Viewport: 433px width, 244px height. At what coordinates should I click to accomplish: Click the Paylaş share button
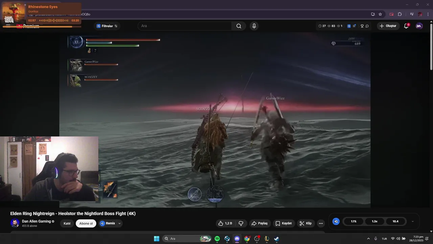[259, 223]
